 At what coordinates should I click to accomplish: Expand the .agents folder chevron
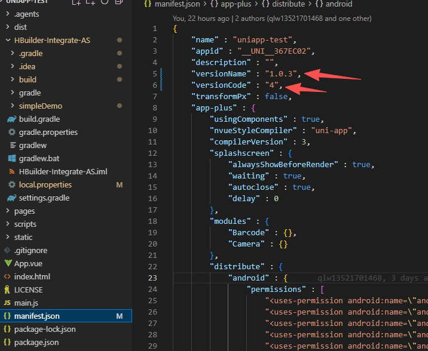(x=8, y=14)
